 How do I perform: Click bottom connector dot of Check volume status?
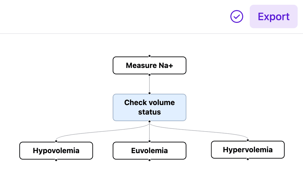pyautogui.click(x=149, y=121)
